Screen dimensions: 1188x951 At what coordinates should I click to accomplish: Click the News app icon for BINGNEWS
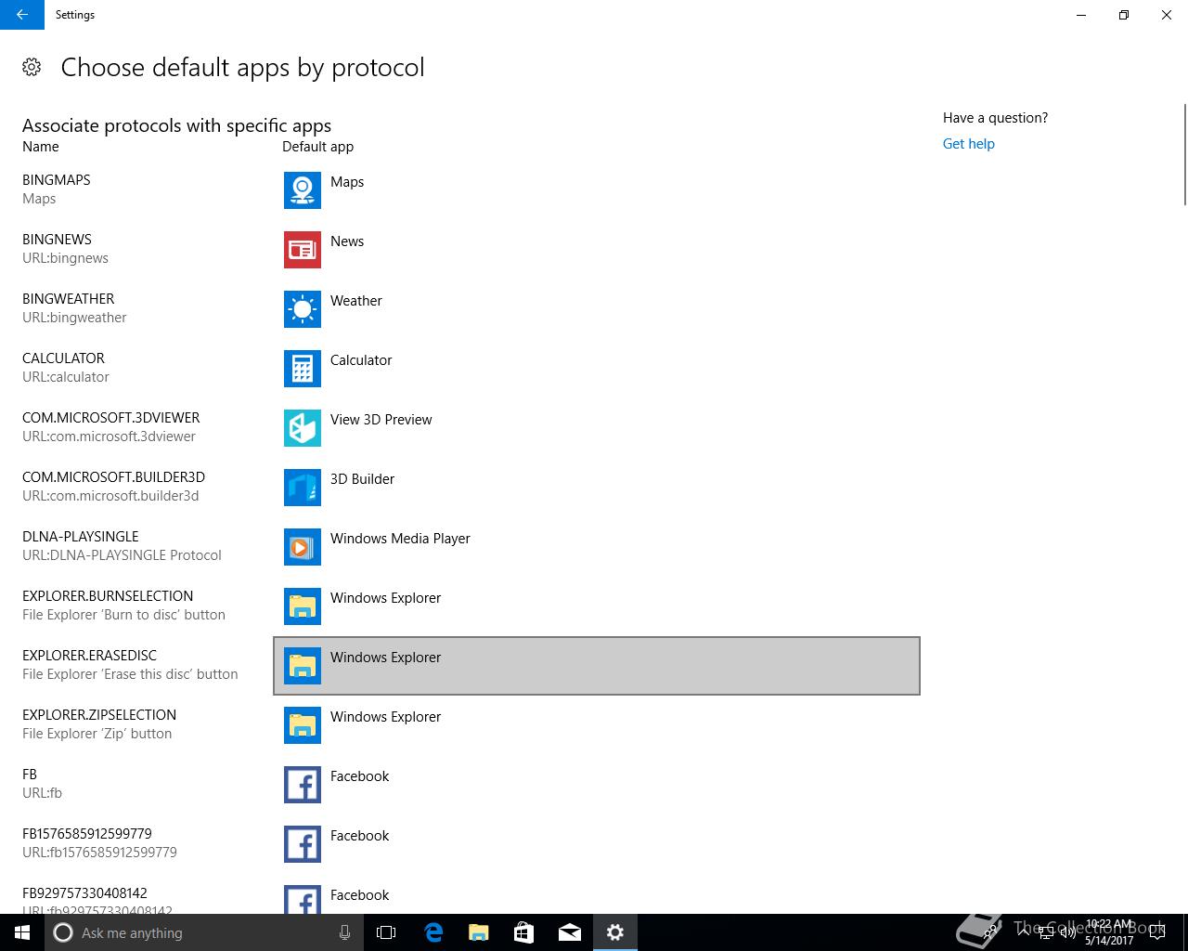click(303, 250)
